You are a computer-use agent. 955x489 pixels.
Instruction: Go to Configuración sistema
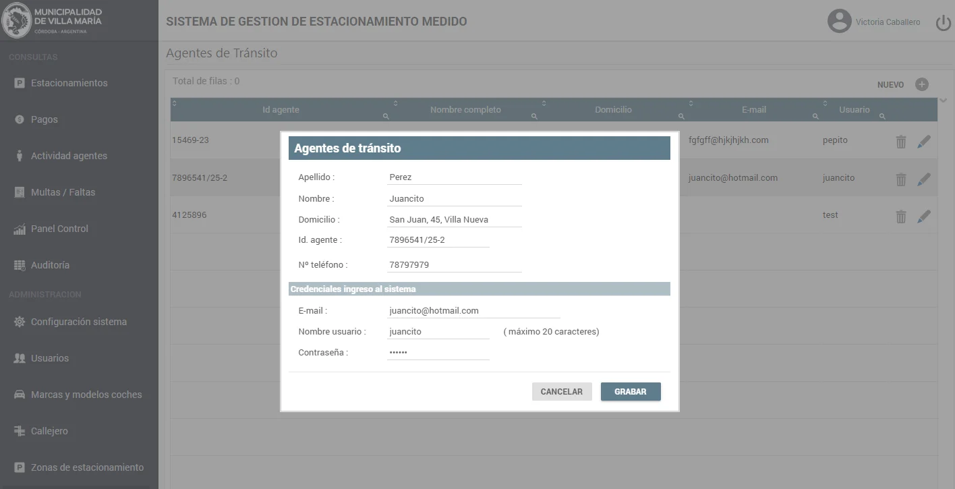pos(78,322)
